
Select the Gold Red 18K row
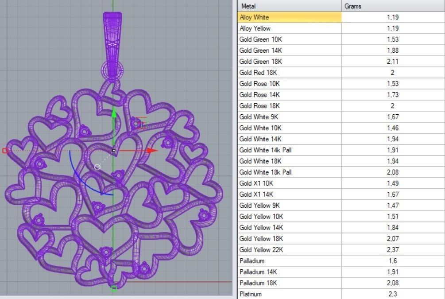(341, 73)
